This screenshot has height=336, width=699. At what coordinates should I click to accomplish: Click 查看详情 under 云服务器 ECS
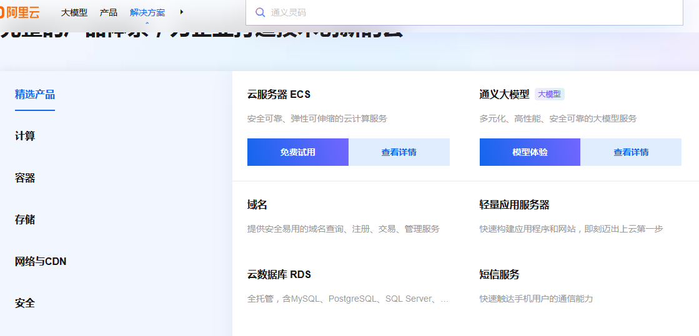click(x=399, y=152)
